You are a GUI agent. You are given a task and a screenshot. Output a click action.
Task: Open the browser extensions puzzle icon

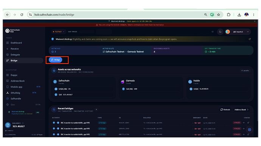coord(228,15)
